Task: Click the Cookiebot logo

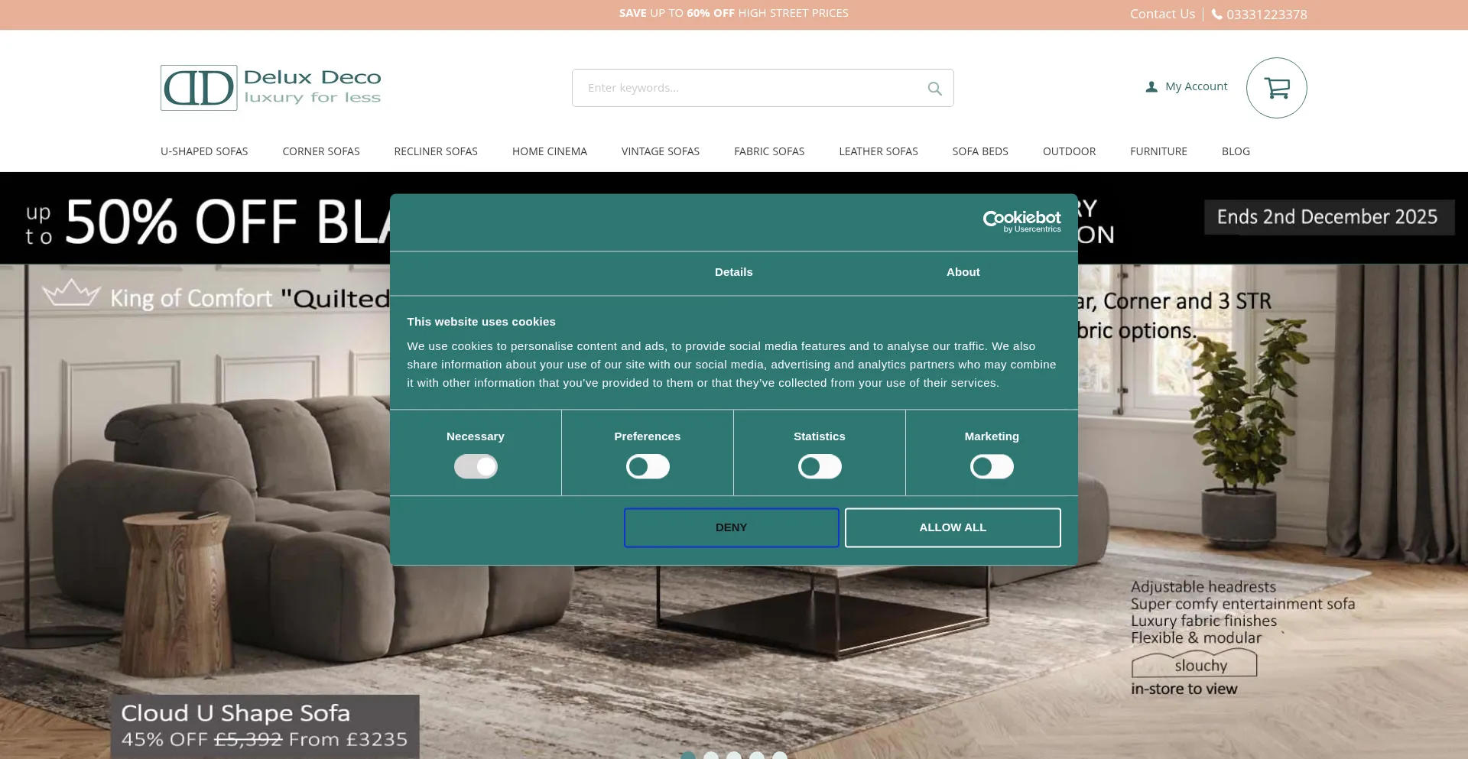Action: click(1021, 221)
